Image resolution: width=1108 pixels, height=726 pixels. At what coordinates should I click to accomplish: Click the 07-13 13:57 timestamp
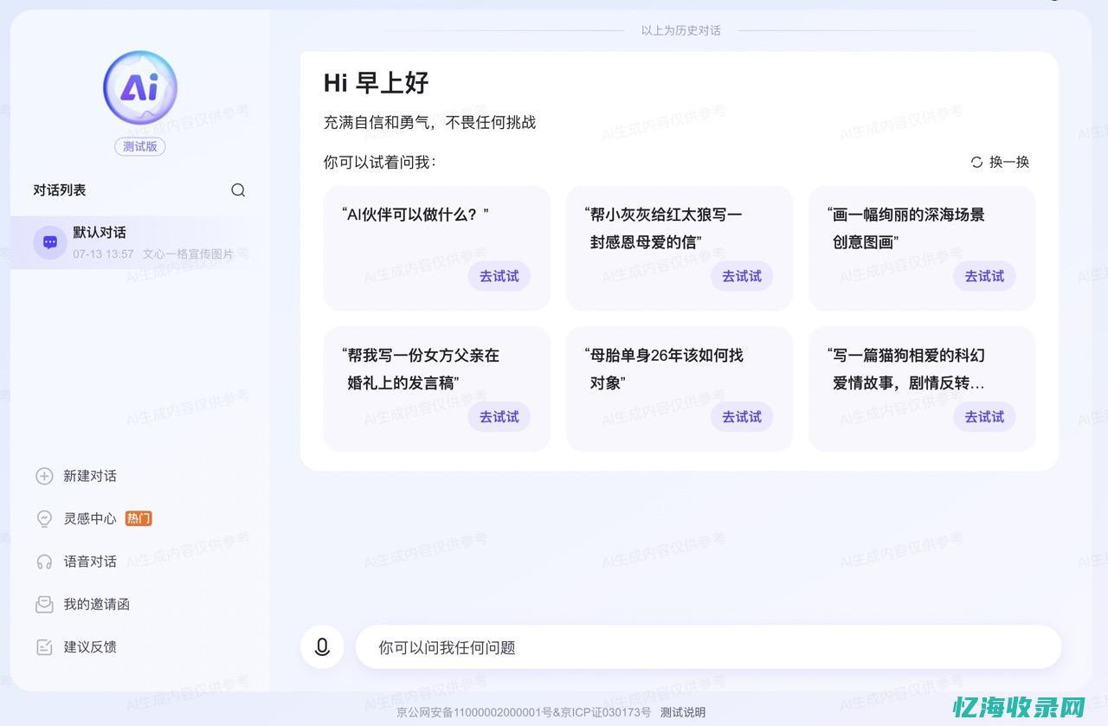pos(103,254)
